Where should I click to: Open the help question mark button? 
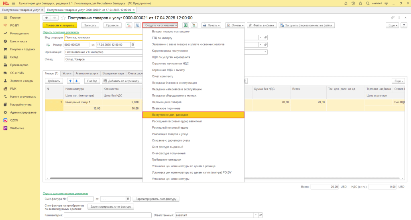pyautogui.click(x=404, y=25)
